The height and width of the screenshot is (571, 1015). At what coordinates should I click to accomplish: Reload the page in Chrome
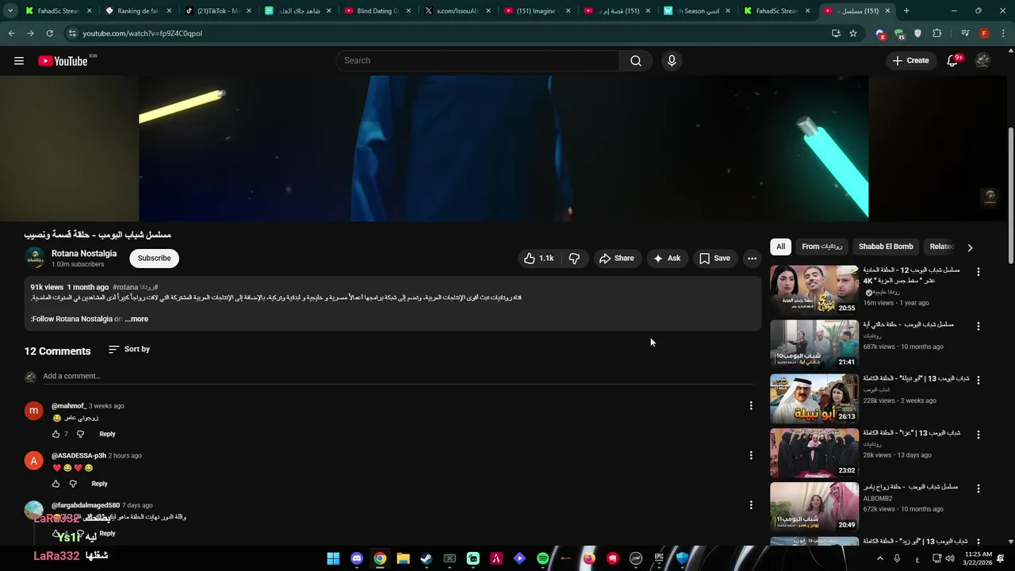pos(49,33)
